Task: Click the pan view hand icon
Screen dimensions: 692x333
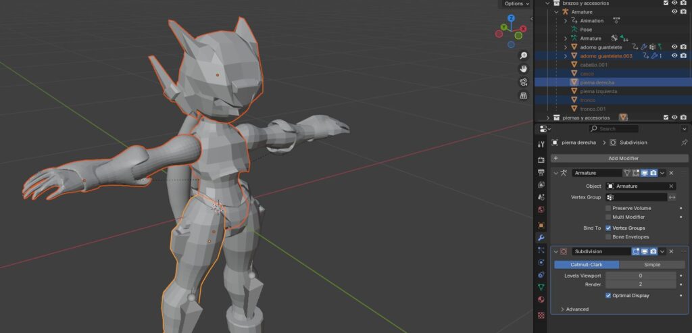Action: [x=523, y=69]
